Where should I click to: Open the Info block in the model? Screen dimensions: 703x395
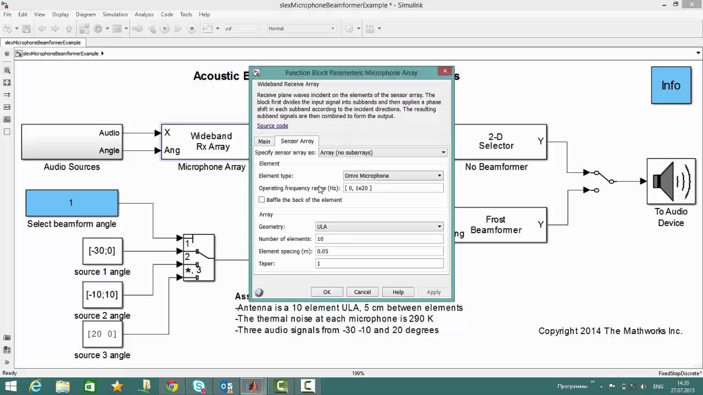(671, 85)
